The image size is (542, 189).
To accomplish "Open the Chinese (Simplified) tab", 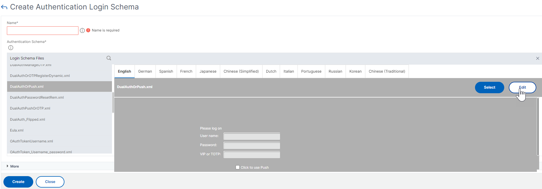I will [x=241, y=71].
